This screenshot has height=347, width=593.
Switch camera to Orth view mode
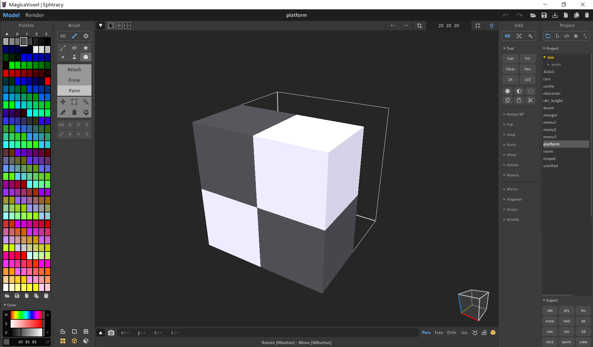(451, 333)
